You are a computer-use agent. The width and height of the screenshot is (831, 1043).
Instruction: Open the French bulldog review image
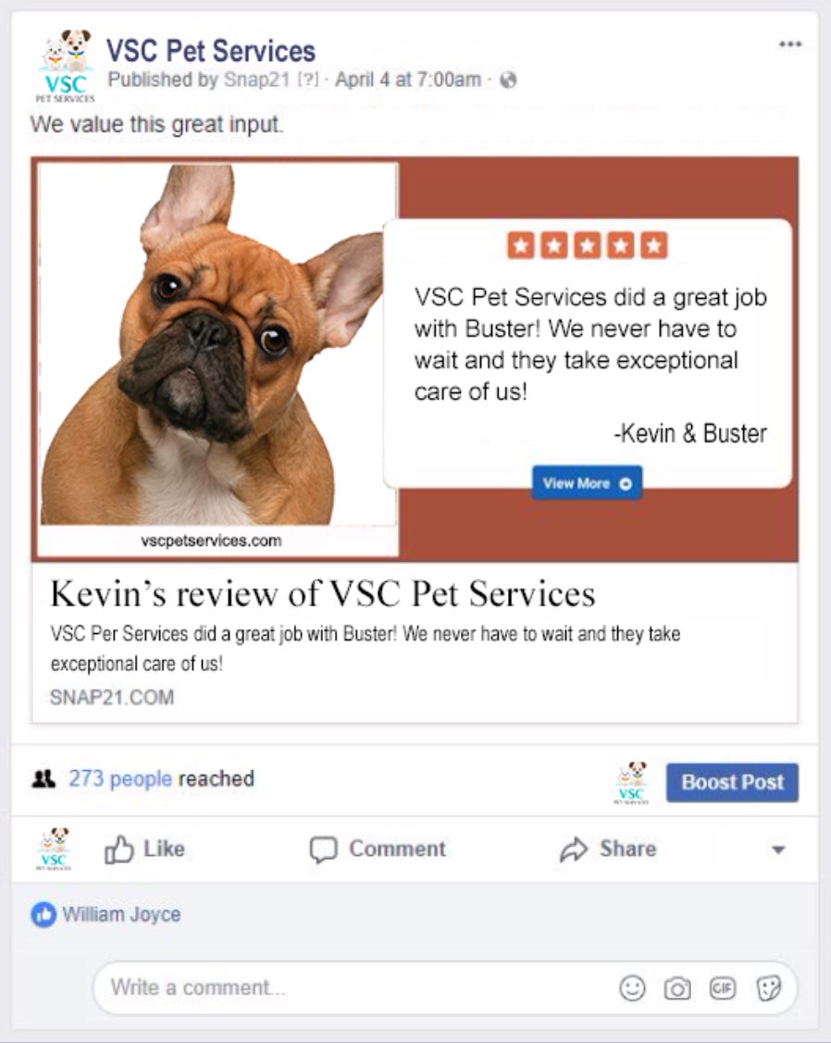click(x=218, y=359)
